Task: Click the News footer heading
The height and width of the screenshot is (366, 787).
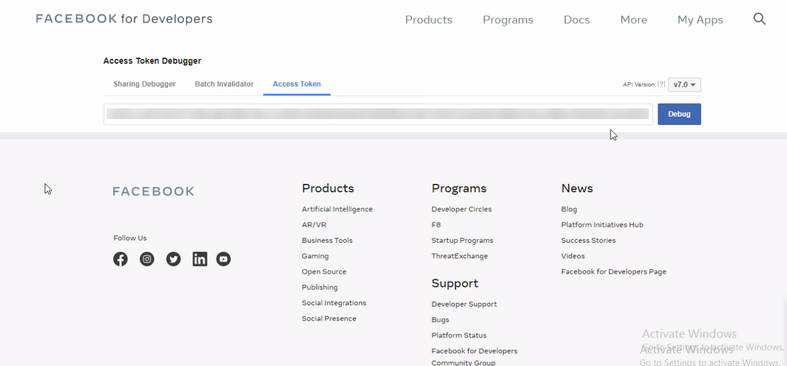Action: [x=577, y=188]
